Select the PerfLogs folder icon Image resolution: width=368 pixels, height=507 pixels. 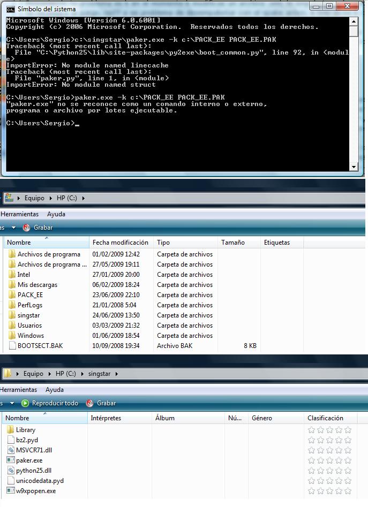tap(12, 305)
